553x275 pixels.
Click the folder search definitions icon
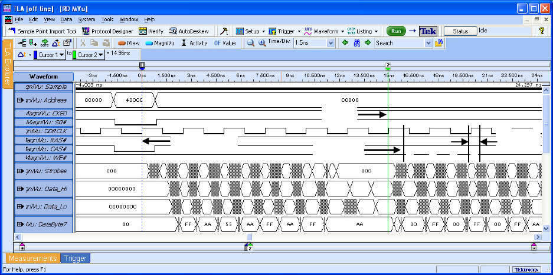(439, 43)
